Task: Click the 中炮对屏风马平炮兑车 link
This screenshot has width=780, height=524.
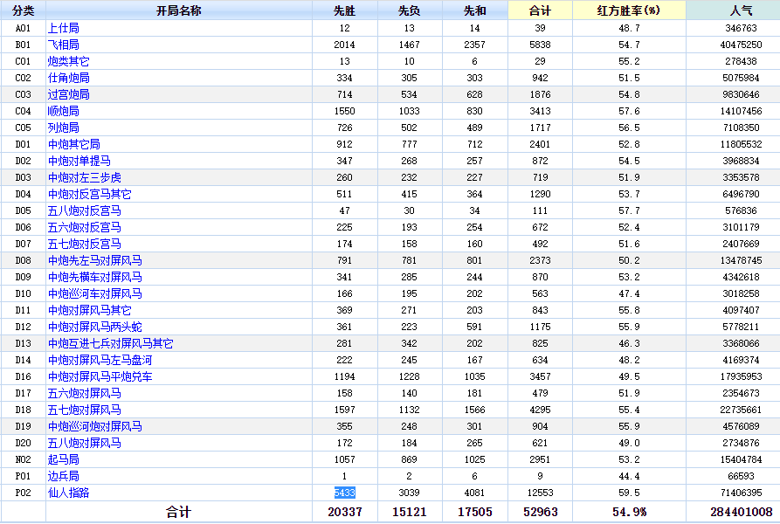Action: point(100,376)
